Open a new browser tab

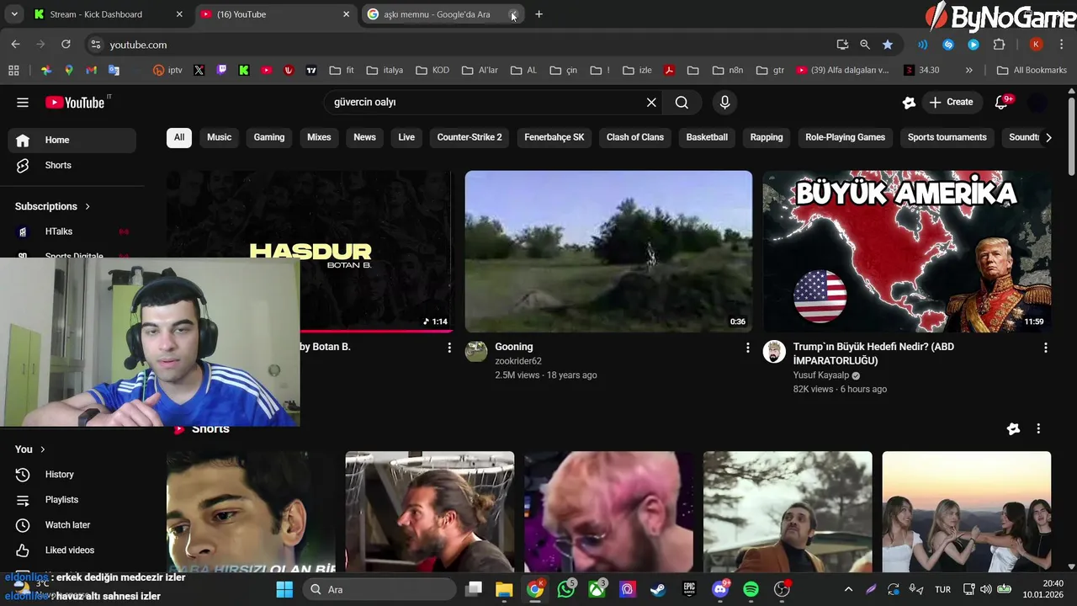click(539, 14)
